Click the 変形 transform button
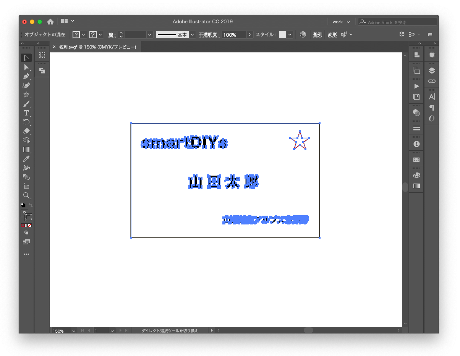The height and width of the screenshot is (356, 460). tap(332, 35)
